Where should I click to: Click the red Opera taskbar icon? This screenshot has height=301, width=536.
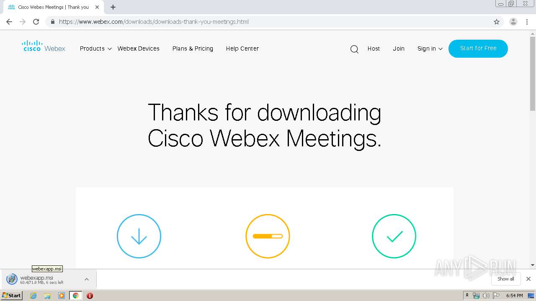click(90, 296)
